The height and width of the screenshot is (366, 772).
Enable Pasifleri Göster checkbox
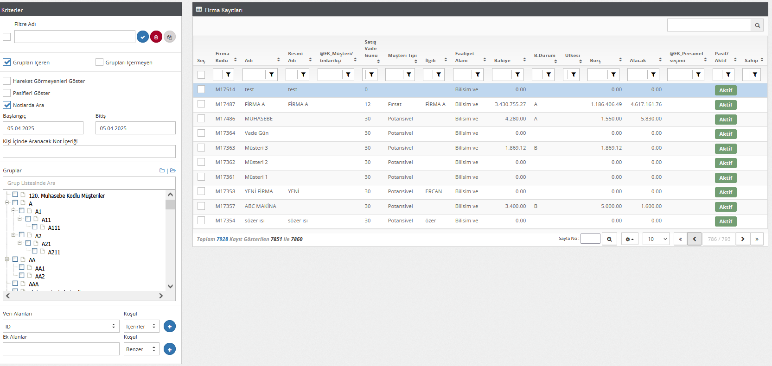click(x=7, y=93)
